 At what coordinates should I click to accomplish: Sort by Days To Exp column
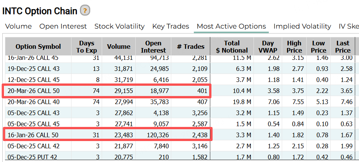click(86, 47)
